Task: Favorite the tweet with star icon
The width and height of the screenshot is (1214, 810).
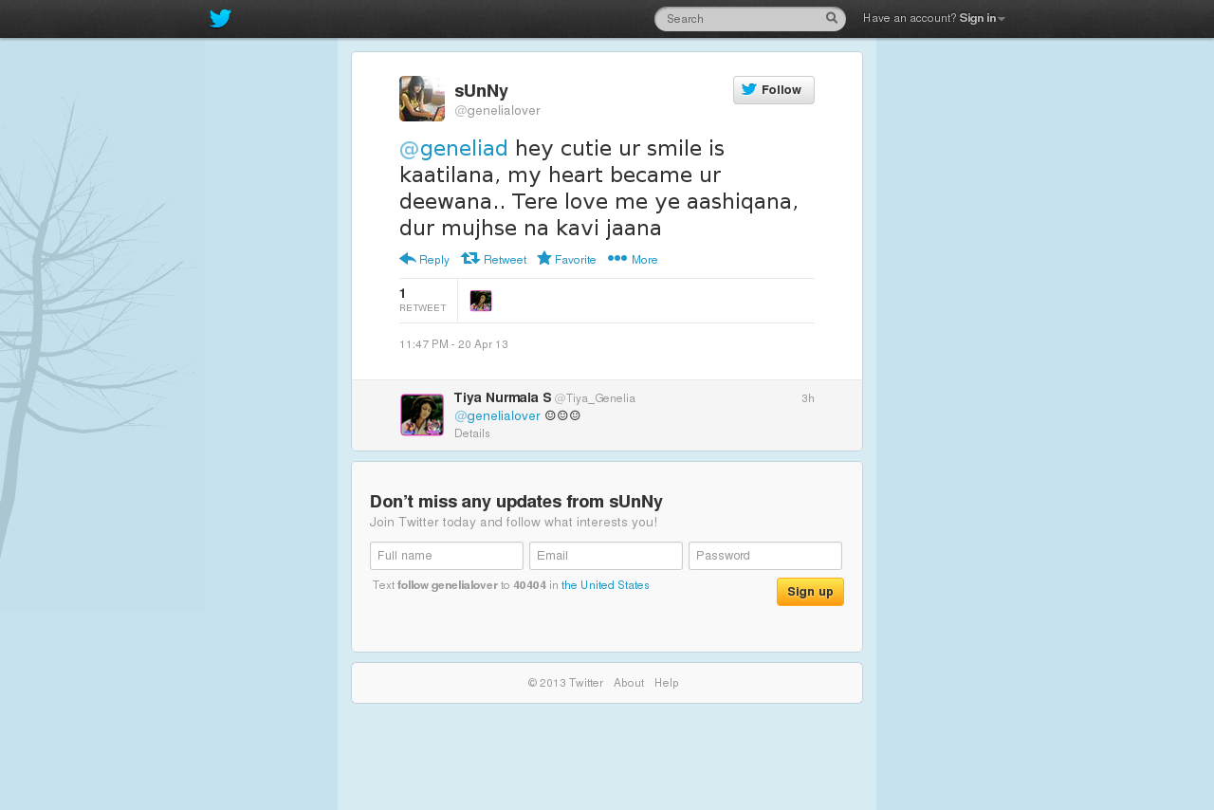Action: click(x=566, y=259)
